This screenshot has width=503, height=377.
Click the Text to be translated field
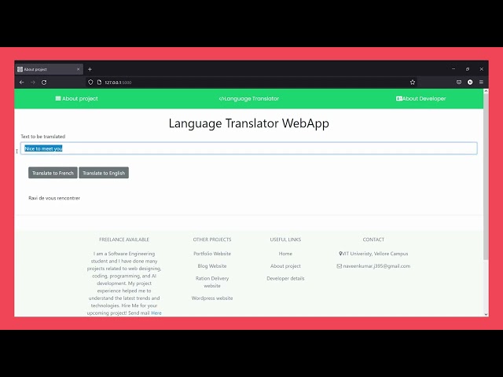[249, 148]
